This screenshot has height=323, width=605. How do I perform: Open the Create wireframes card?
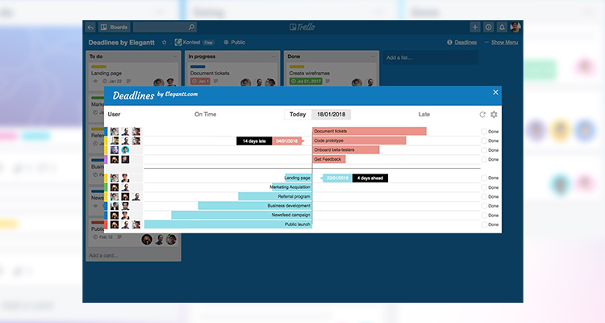point(332,74)
